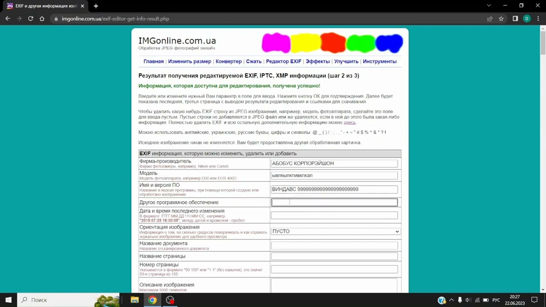Open the help question-mark tray icon
This screenshot has height=307, width=546.
441,300
